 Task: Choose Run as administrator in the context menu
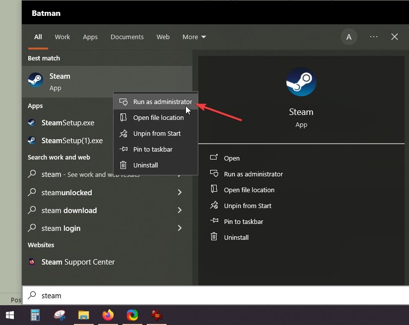pyautogui.click(x=156, y=102)
